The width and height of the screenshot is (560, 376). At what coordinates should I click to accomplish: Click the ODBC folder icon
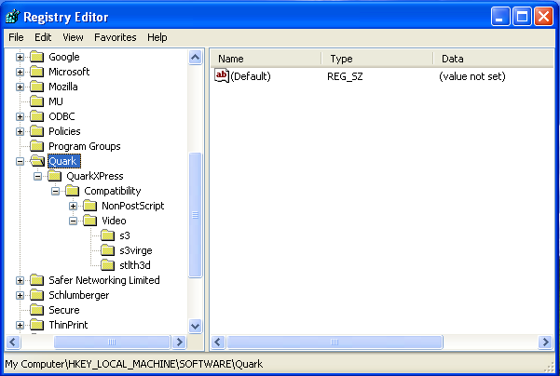point(36,116)
